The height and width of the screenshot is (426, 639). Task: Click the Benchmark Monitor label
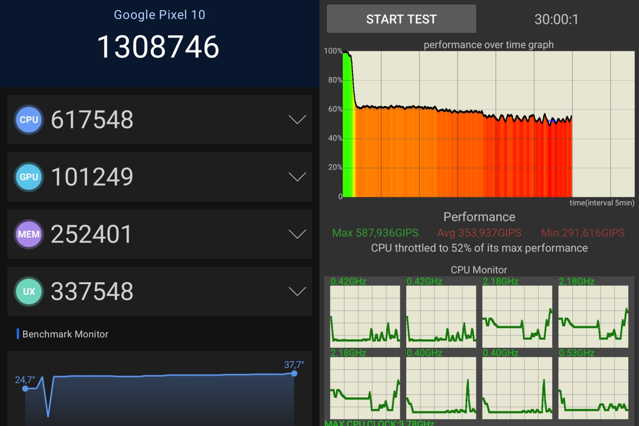coord(65,334)
